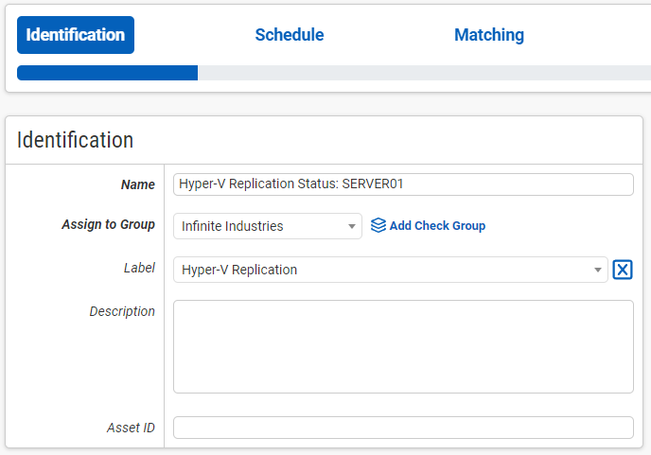Image resolution: width=651 pixels, height=455 pixels.
Task: Open the Matching tab
Action: (x=489, y=35)
